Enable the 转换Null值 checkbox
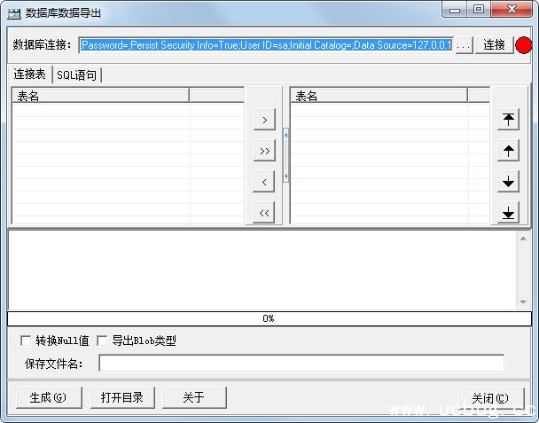 click(x=26, y=341)
